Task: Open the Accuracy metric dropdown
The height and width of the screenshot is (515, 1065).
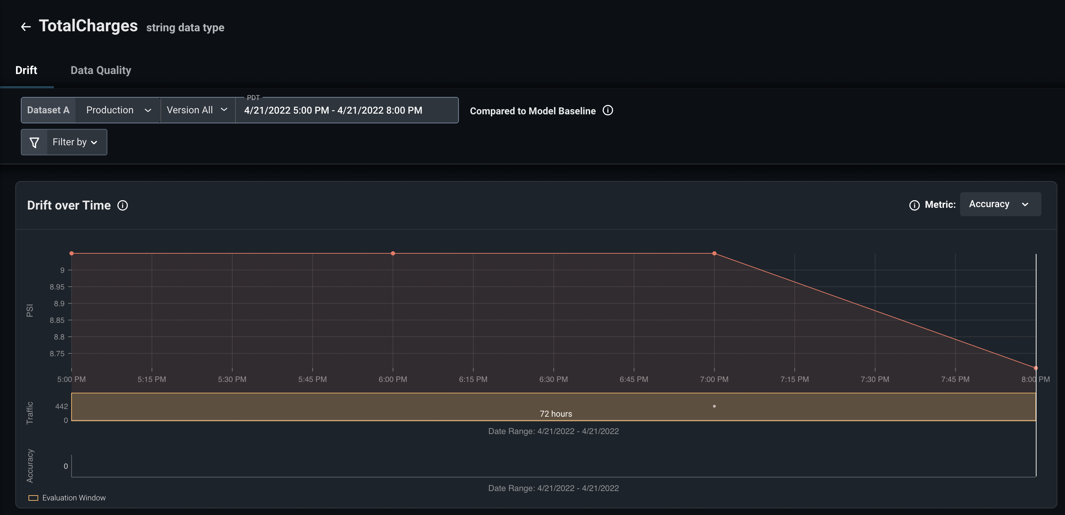Action: pos(1000,204)
